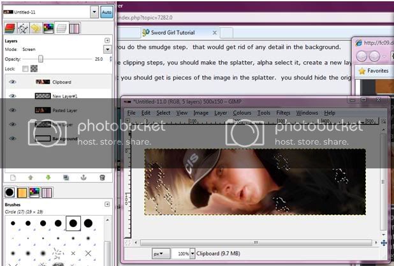Screen dimensions: 394x266
Task: Open the Filters menu
Action: [x=282, y=113]
